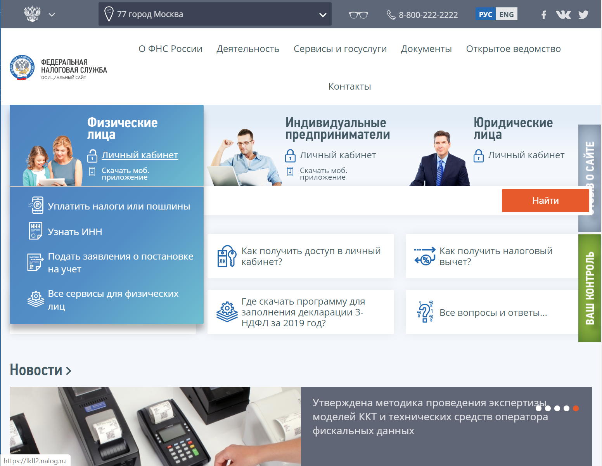
Task: Expand the arrow next to the coat of arms
Action: (x=52, y=15)
